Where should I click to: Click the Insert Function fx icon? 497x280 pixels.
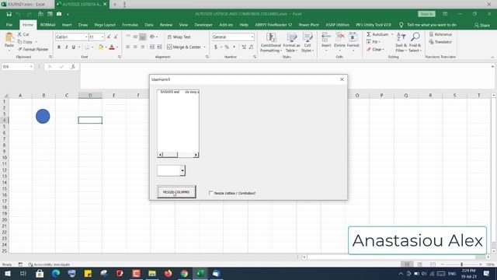[x=73, y=67]
